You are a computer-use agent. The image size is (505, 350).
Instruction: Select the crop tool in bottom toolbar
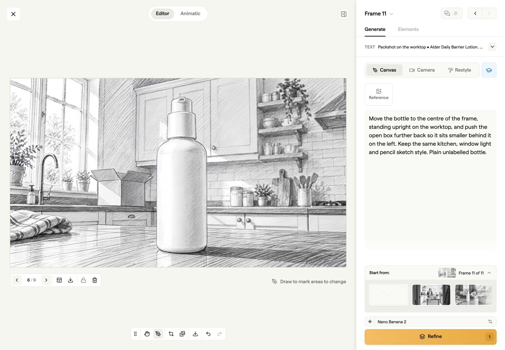point(171,334)
